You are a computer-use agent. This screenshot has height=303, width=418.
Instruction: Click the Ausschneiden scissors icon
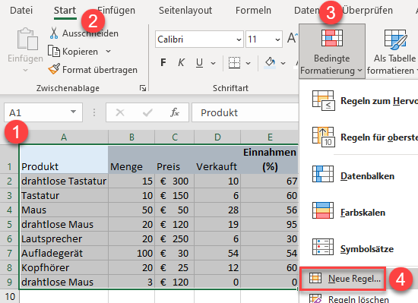(54, 33)
